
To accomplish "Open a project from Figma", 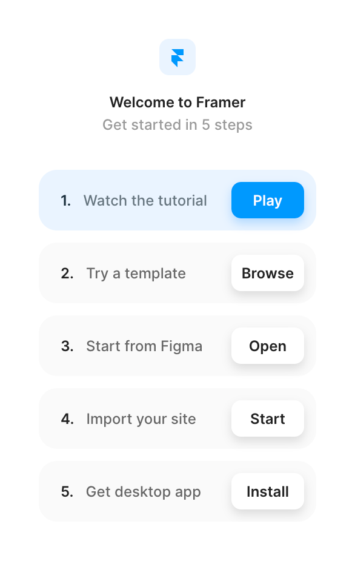I will click(x=267, y=346).
